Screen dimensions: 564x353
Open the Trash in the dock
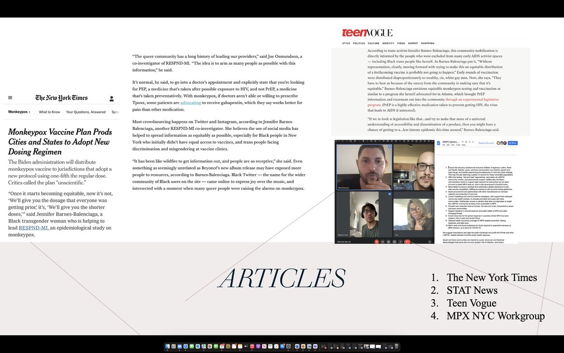pyautogui.click(x=396, y=346)
